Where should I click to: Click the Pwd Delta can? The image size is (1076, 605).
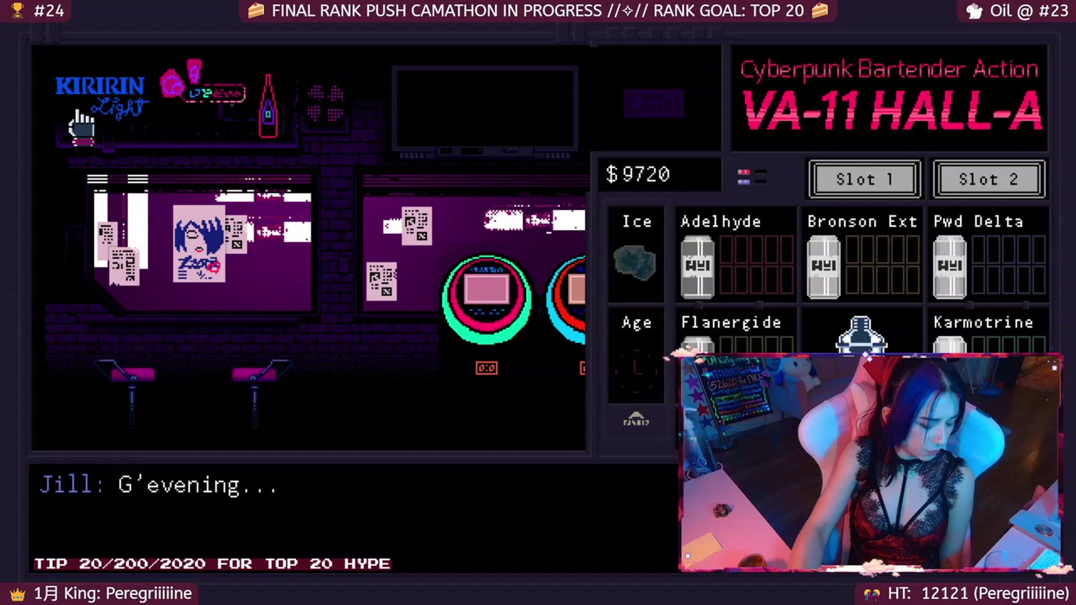click(949, 267)
